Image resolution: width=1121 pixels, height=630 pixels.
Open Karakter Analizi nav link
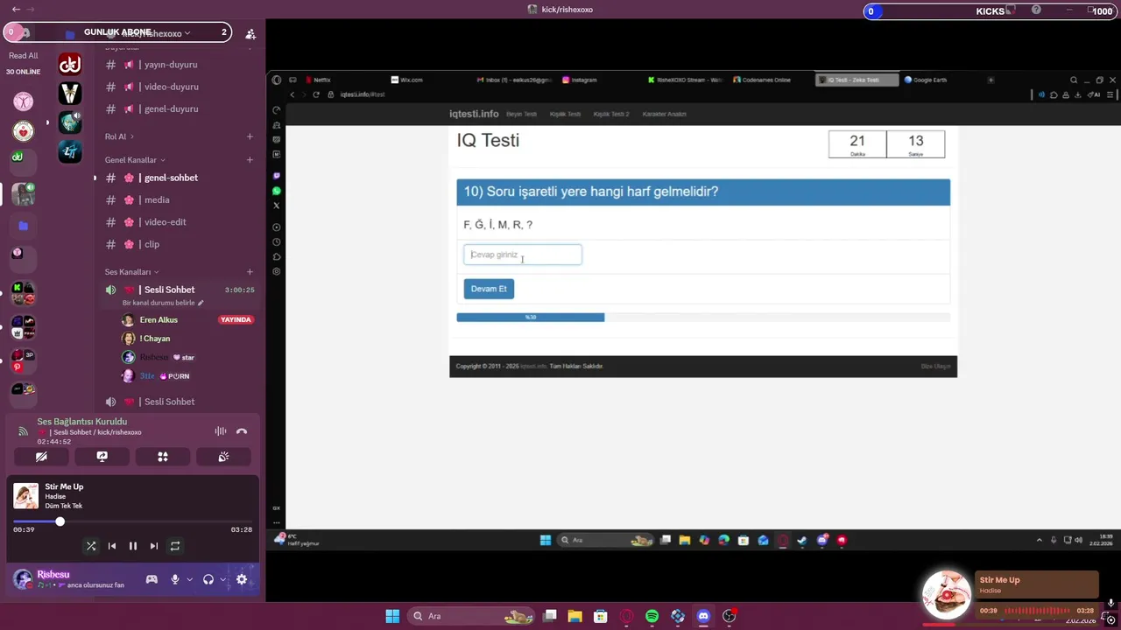click(x=665, y=114)
